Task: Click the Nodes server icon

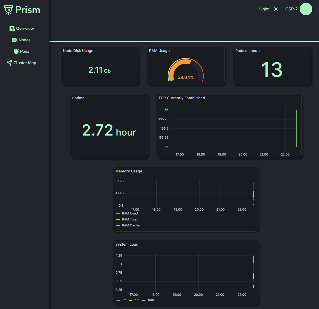Action: (x=15, y=40)
